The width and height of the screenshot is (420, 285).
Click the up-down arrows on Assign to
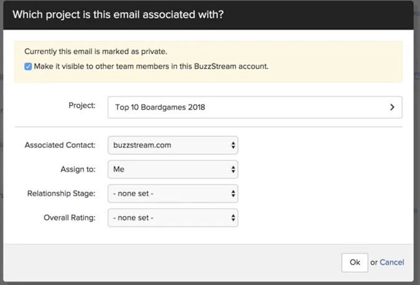click(x=233, y=170)
